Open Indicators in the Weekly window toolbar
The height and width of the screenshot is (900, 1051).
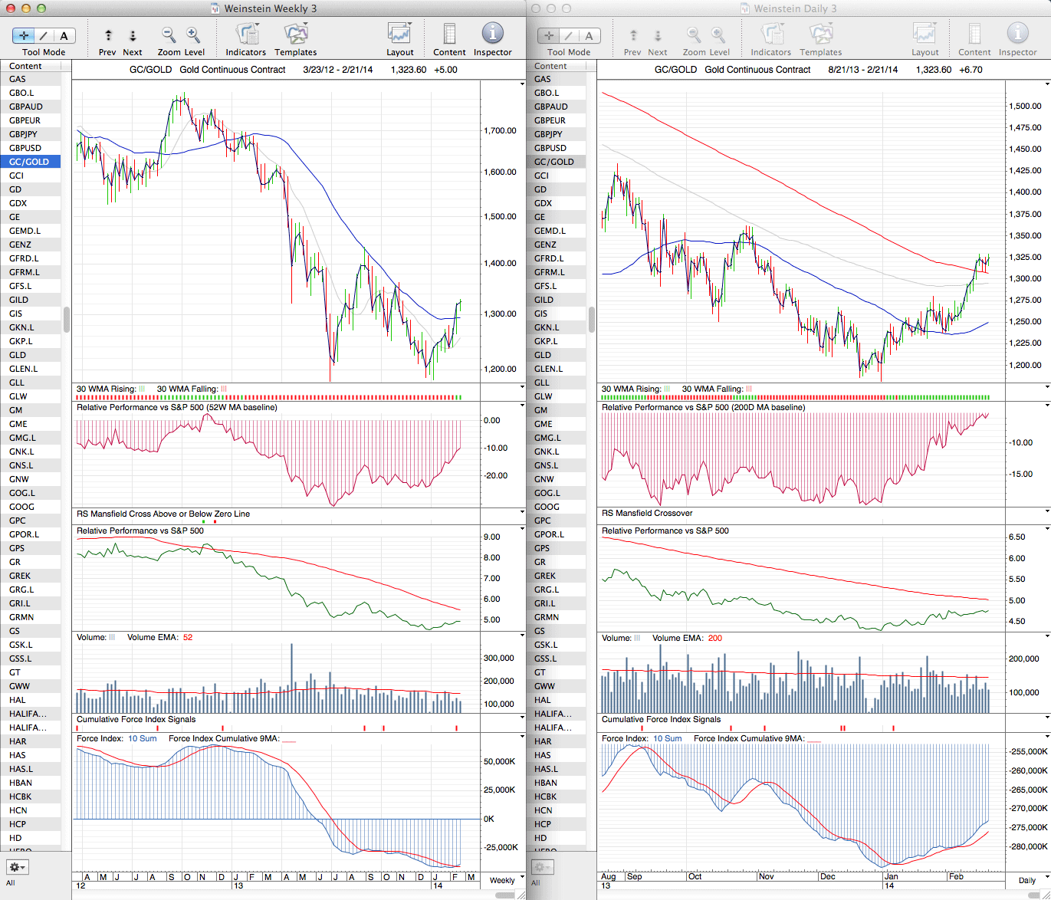coord(246,35)
